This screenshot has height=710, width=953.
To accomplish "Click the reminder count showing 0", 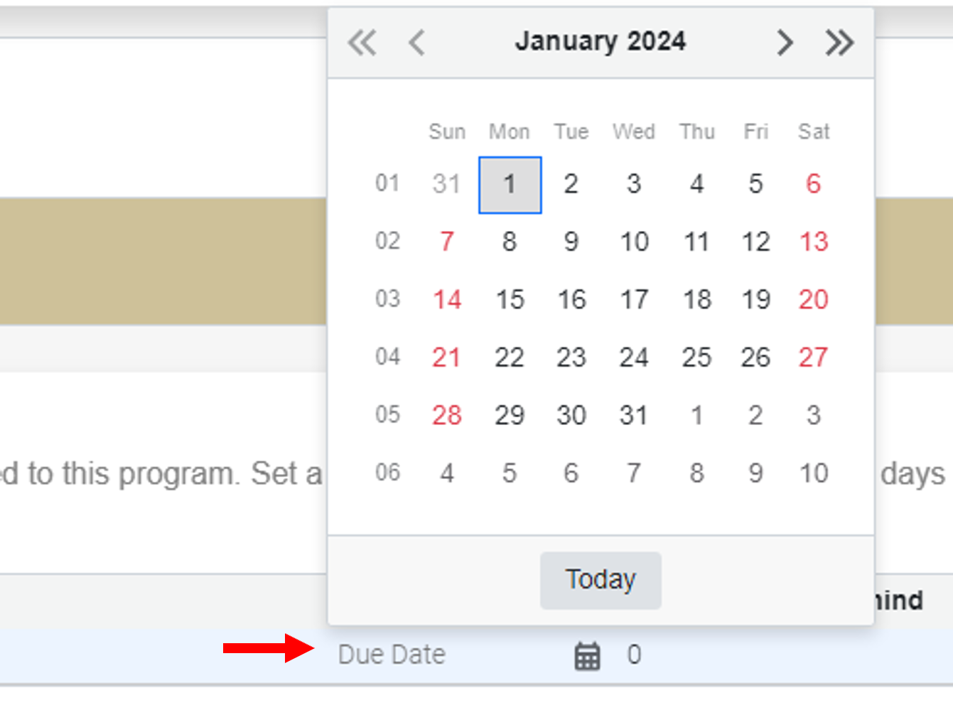I will click(x=635, y=655).
